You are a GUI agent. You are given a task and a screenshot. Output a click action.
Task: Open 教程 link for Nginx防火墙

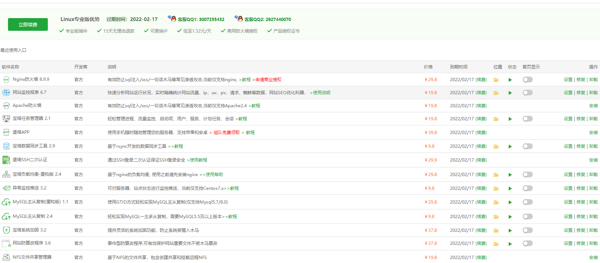click(x=246, y=80)
